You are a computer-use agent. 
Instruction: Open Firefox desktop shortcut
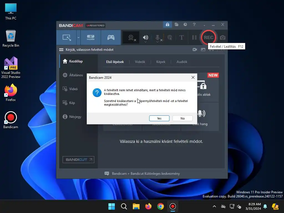11,93
